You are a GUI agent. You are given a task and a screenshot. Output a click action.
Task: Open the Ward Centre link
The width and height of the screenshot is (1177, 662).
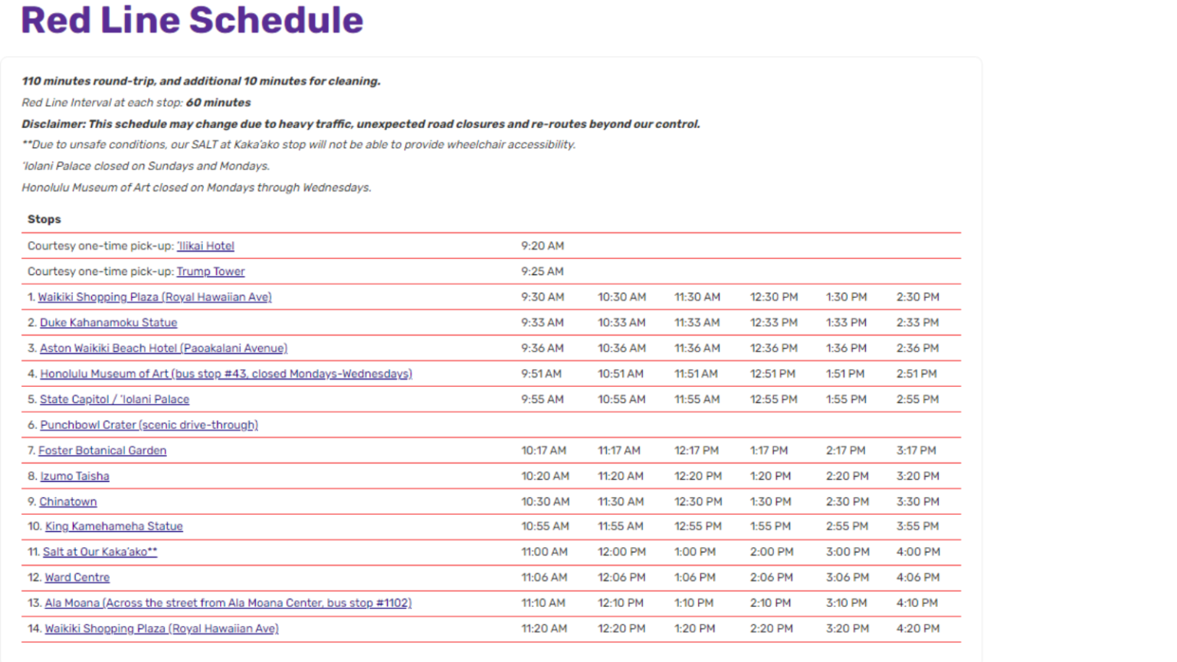coord(77,578)
